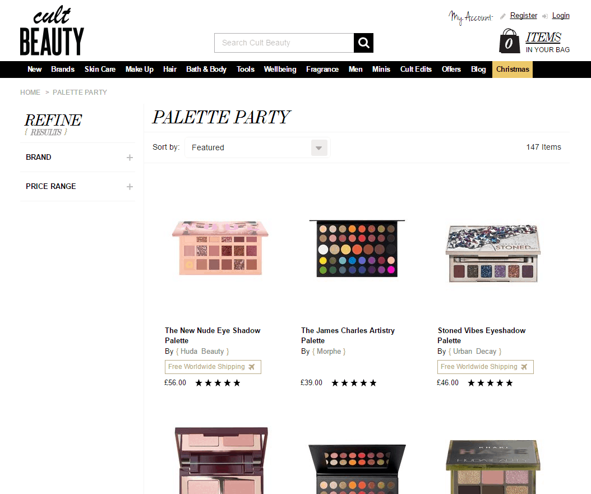Open the Stoned Vibes palette image
The width and height of the screenshot is (591, 494).
[493, 253]
